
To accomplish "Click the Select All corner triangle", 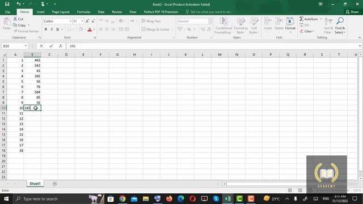I will (x=4, y=54).
